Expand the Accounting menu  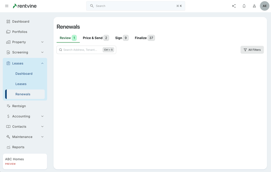click(42, 116)
